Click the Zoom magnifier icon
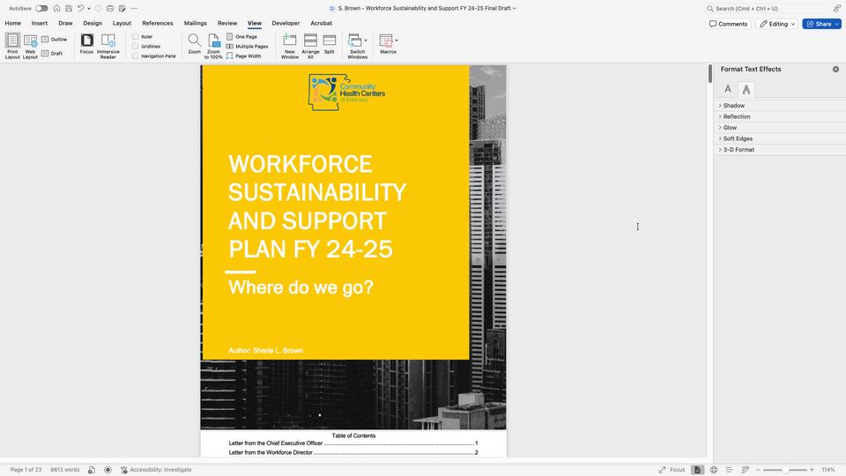This screenshot has height=476, width=846. 194,41
